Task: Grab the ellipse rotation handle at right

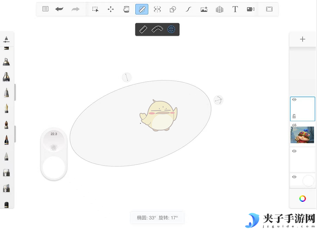Action: pyautogui.click(x=218, y=100)
